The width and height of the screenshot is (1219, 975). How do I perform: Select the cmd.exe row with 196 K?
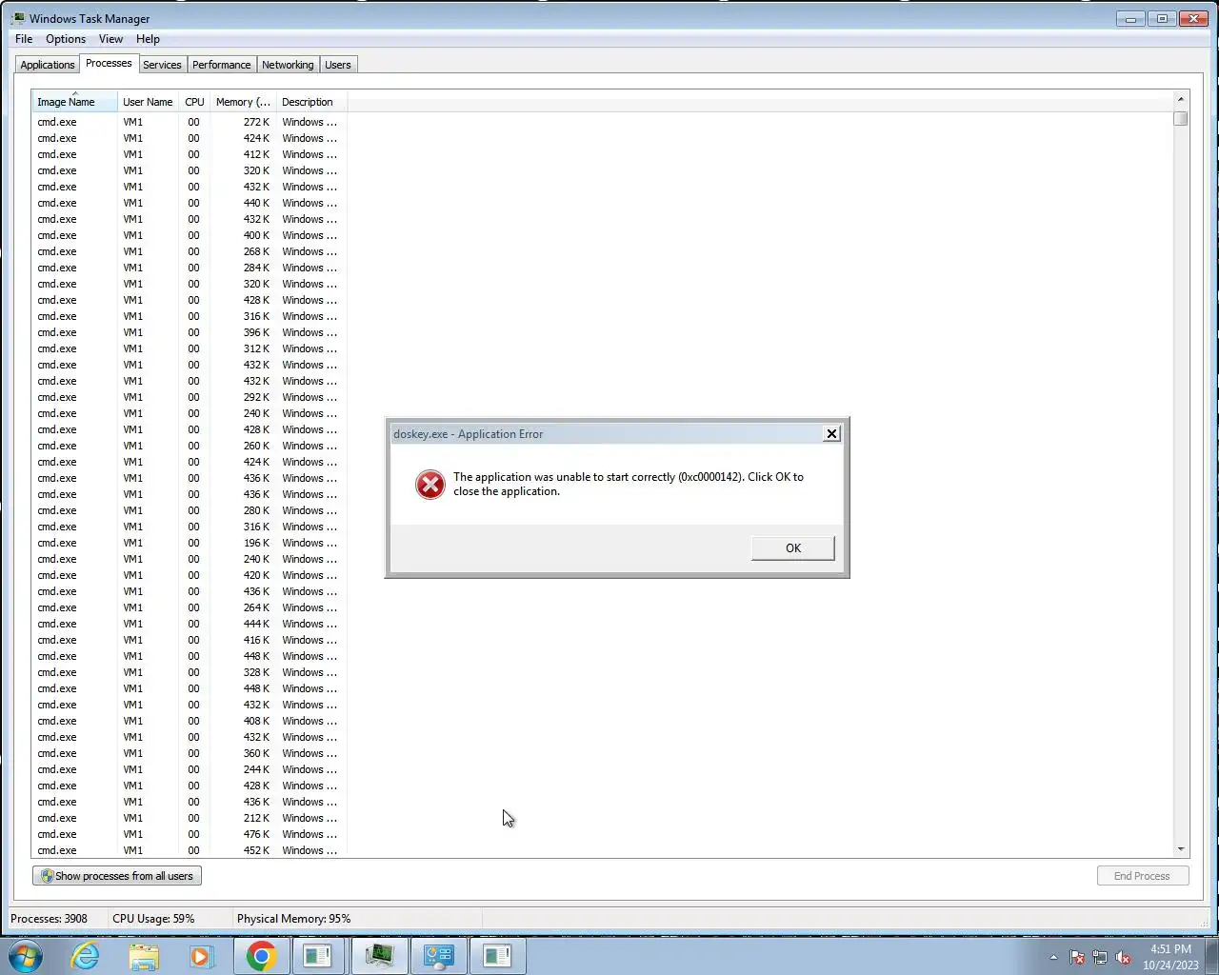[190, 543]
